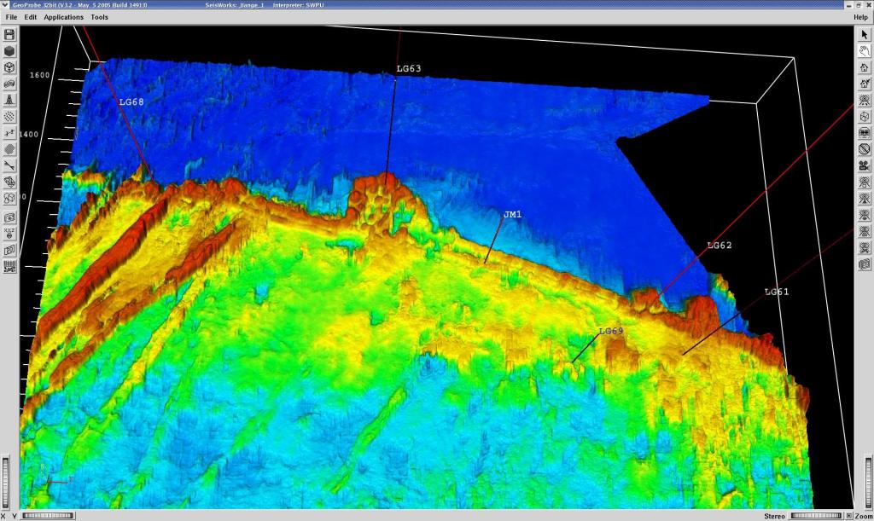Image resolution: width=874 pixels, height=521 pixels.
Task: Select the arrow pointer tool
Action: point(864,34)
